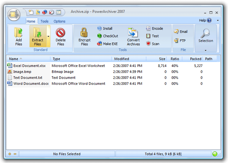Expand the Selection dropdown arrow

coord(206,51)
